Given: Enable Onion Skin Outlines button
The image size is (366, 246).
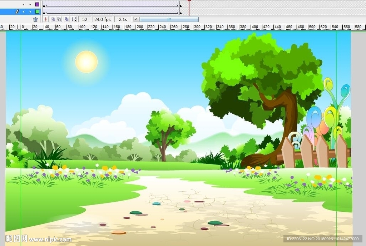Looking at the screenshot, I should pos(60,19).
